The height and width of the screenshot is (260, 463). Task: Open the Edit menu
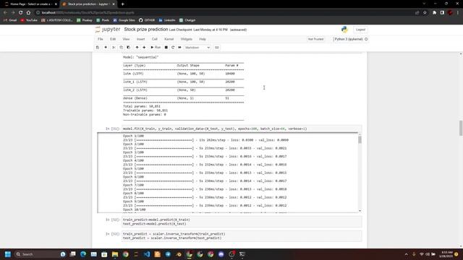tap(113, 39)
